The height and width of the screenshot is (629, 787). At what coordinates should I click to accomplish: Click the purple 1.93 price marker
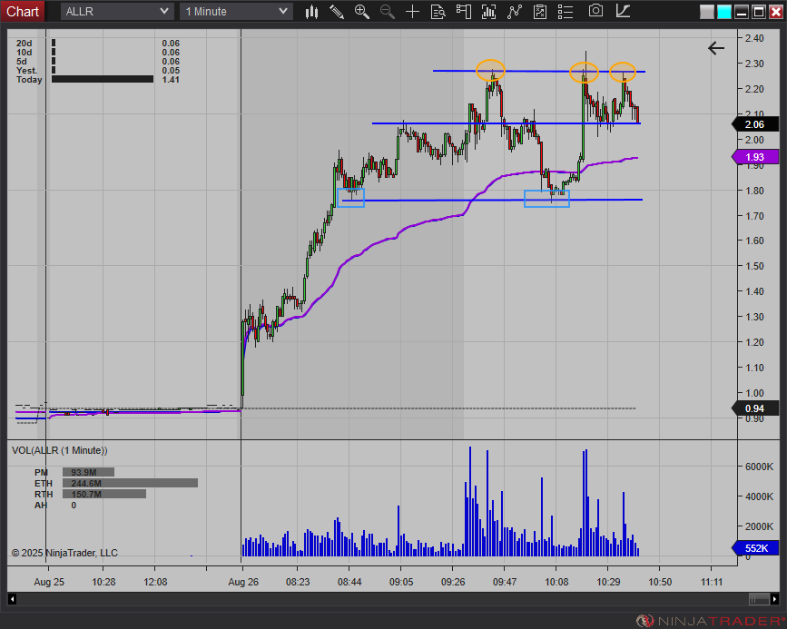[x=755, y=157]
